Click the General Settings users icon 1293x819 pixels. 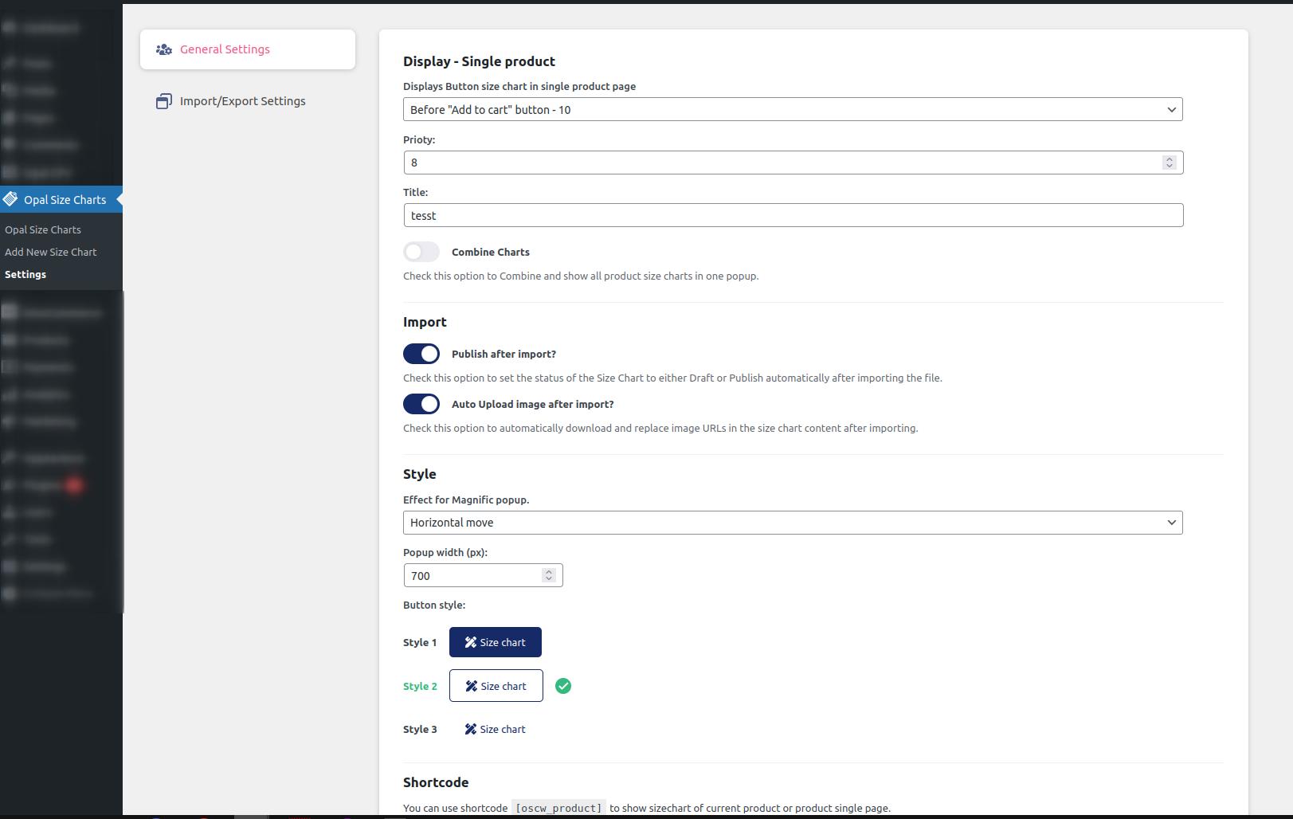(164, 49)
